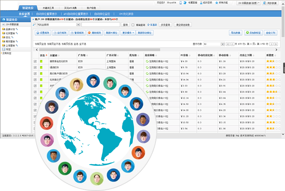Screen dimensions: 285x191
Task: Enable the 精确查询 checkbox
Action: click(x=133, y=25)
